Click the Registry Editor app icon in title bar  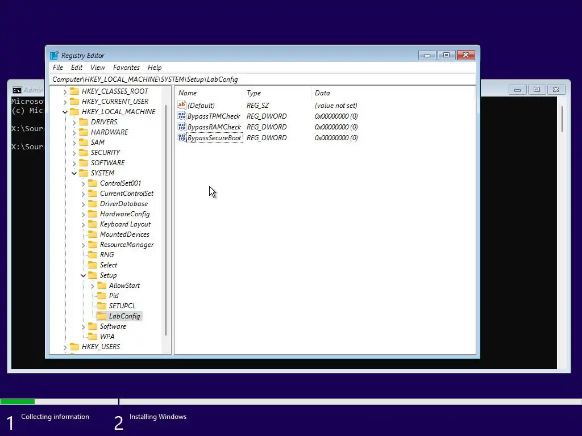coord(54,55)
